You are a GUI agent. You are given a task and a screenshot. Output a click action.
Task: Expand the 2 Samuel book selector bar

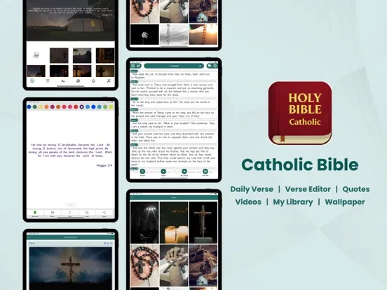pos(174,66)
